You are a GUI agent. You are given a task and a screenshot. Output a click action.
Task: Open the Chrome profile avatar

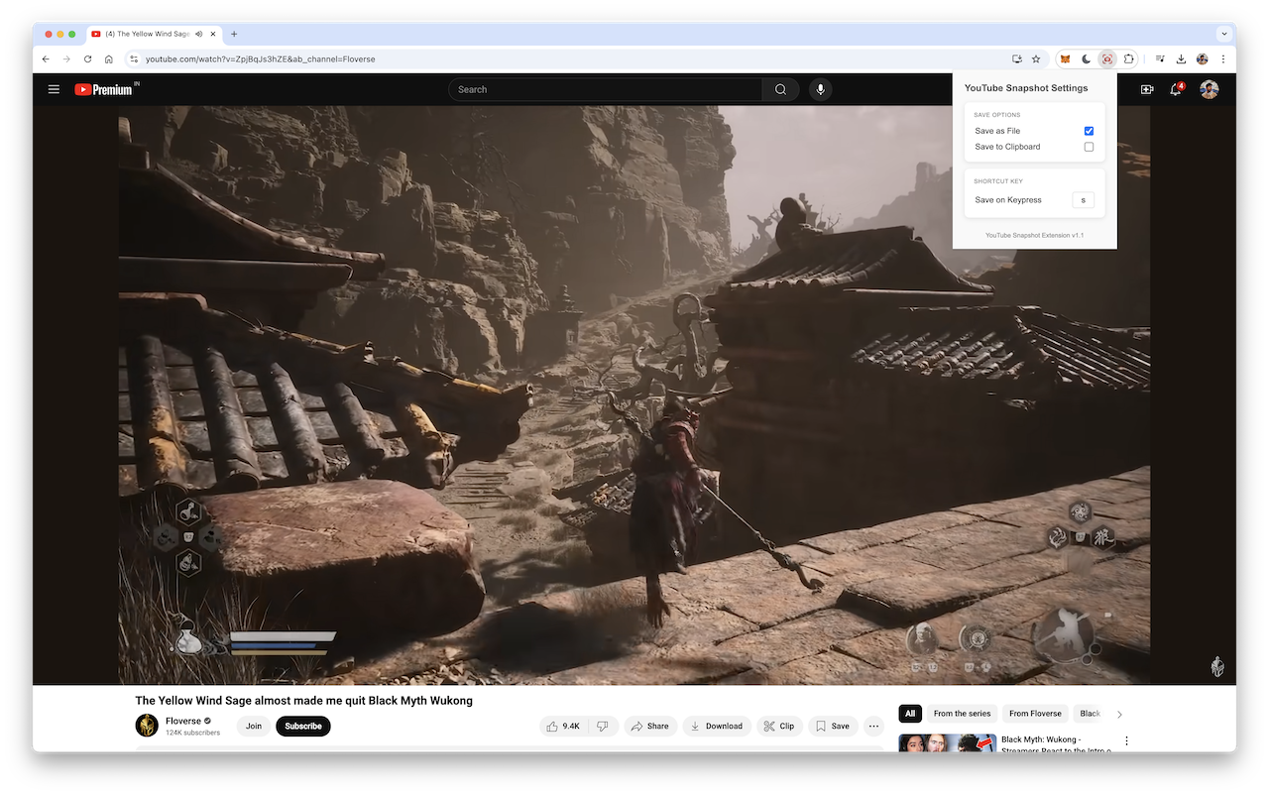click(1203, 59)
